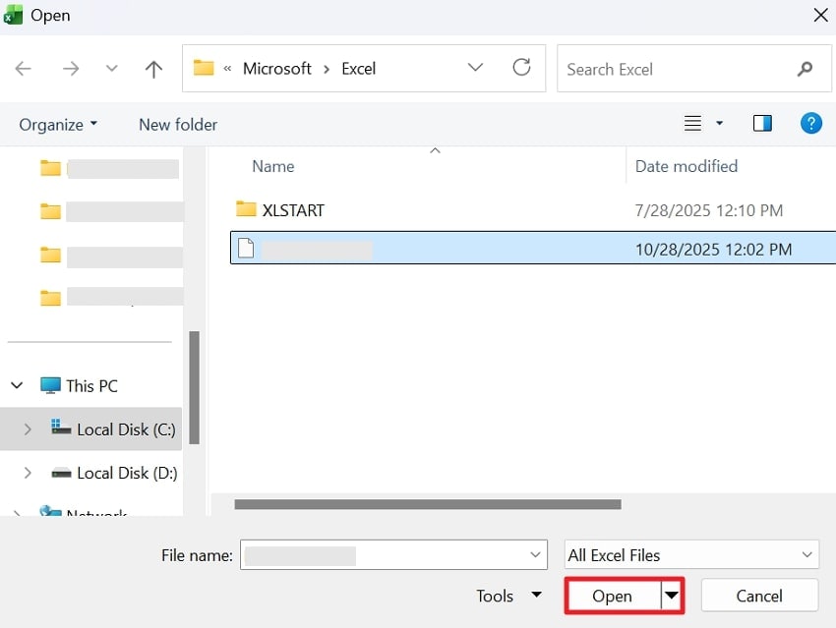This screenshot has width=836, height=628.
Task: Click the back navigation arrow
Action: coord(23,69)
